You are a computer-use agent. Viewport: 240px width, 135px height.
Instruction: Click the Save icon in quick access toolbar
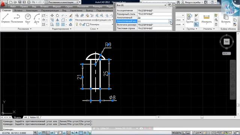tap(20, 2)
